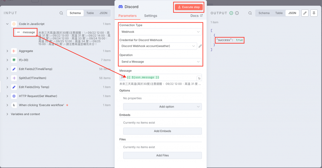Click the Message expression field
Viewport: 322px width, 168px height.
coord(160,78)
